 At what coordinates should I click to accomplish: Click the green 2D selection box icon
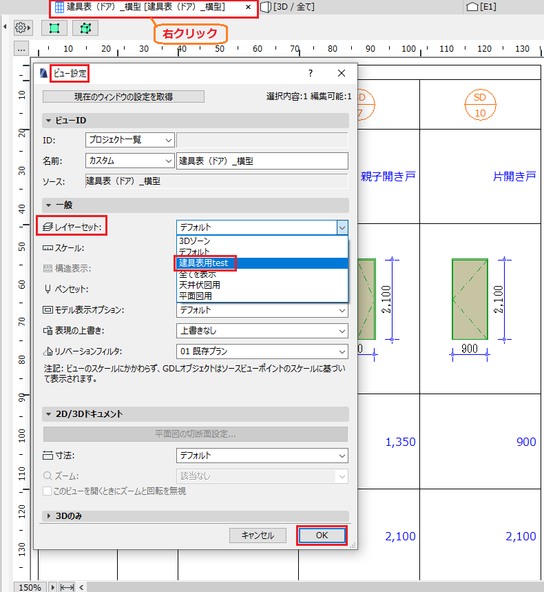54,28
